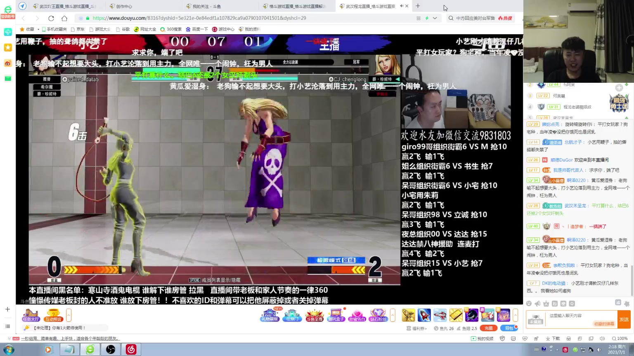Switch to 格斗游戏直播 tab
Screen dimensions: 634x356
298,6
